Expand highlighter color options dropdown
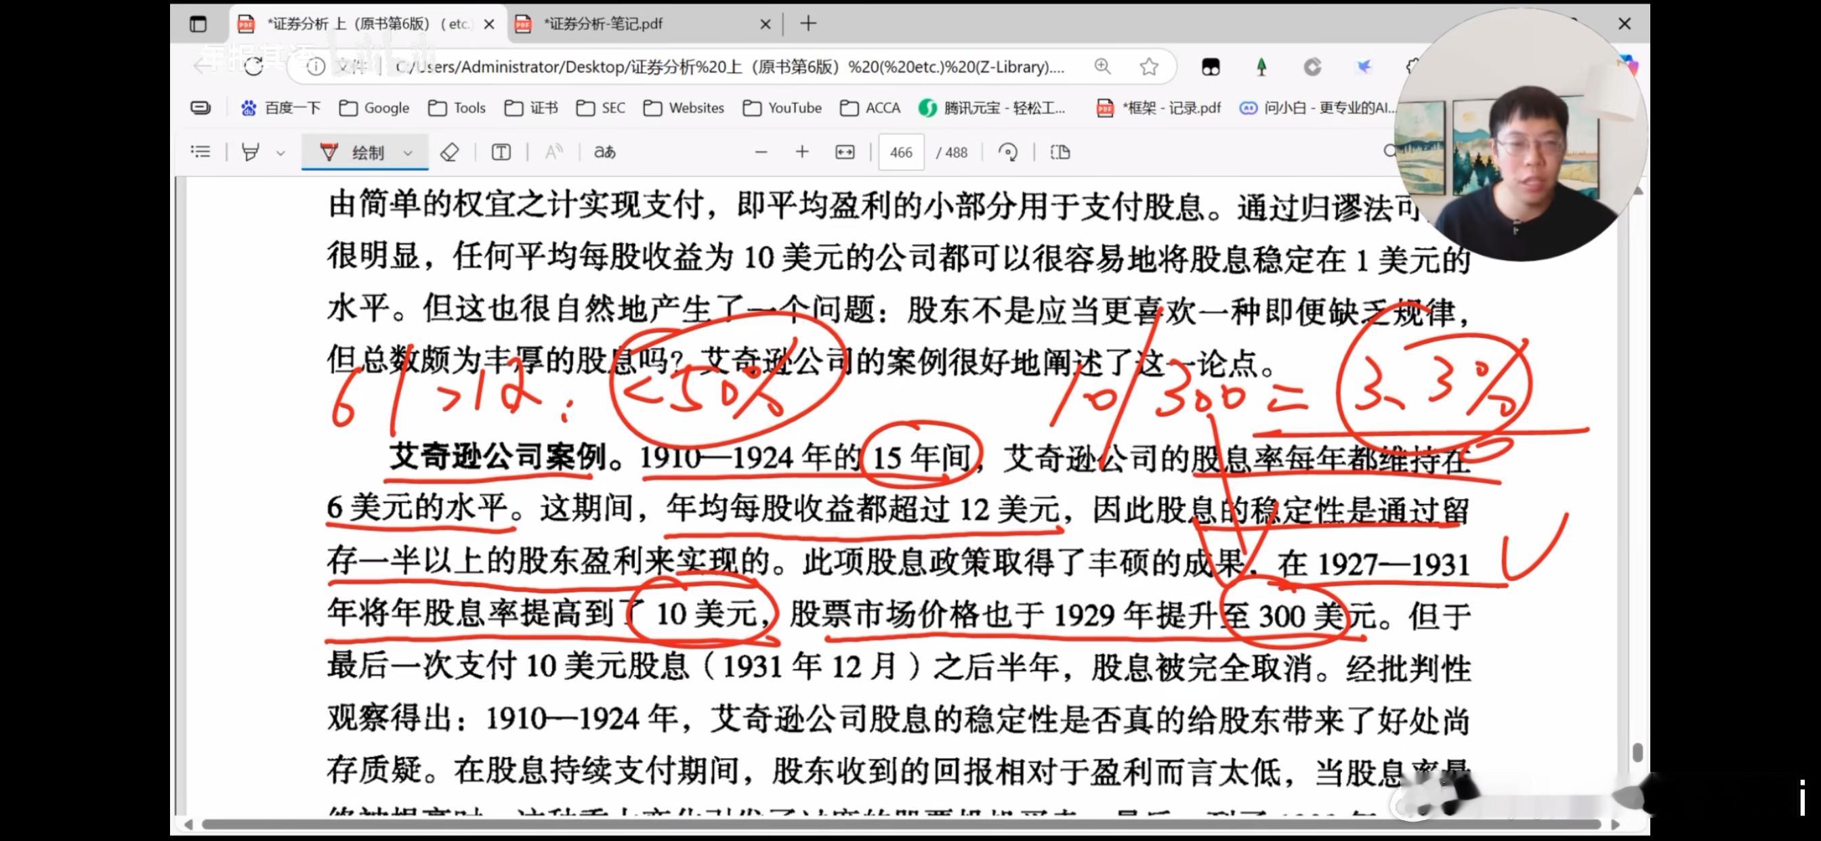1821x841 pixels. tap(280, 152)
